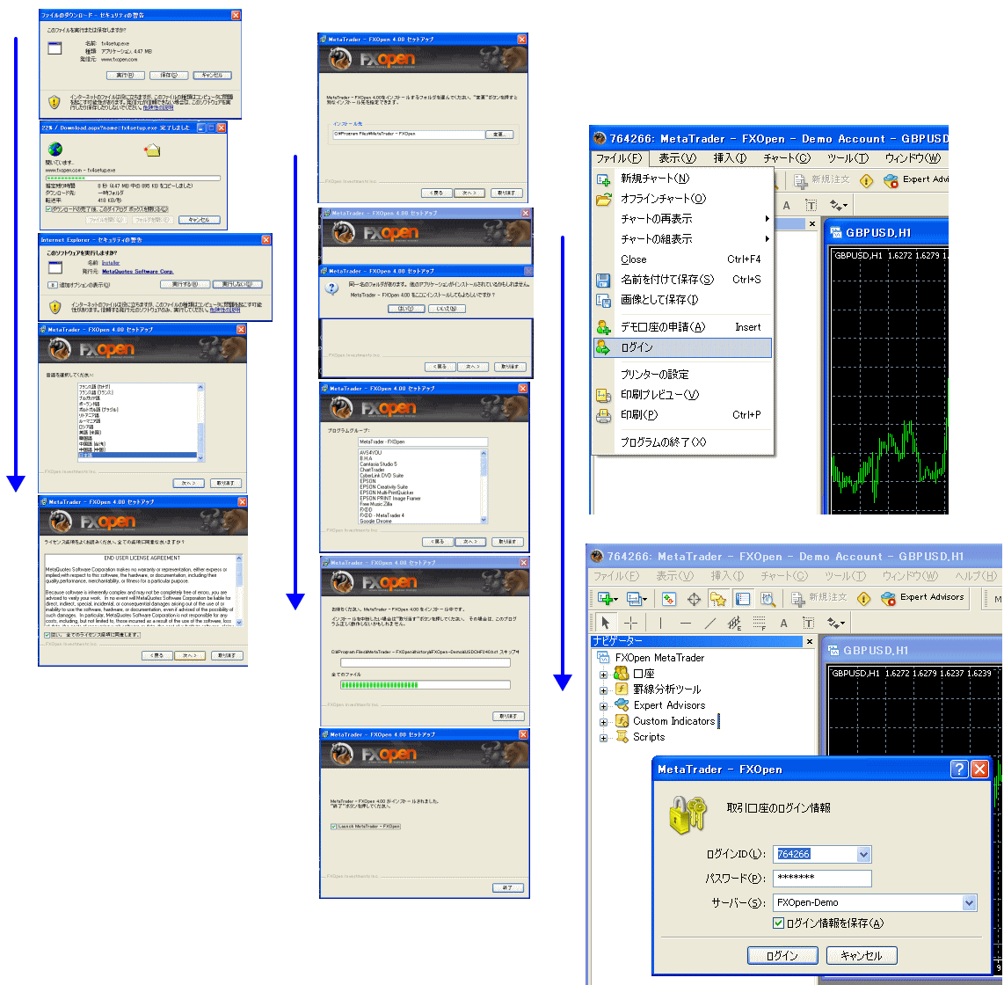The width and height of the screenshot is (1004, 985).
Task: Check ログイン情報を保存 in the login dialog
Action: point(779,923)
